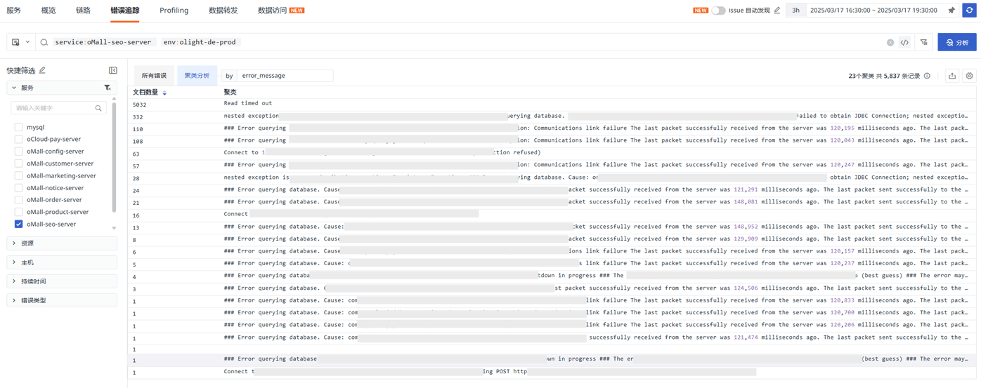Check the mysql service checkbox
Image resolution: width=981 pixels, height=388 pixels.
tap(19, 128)
